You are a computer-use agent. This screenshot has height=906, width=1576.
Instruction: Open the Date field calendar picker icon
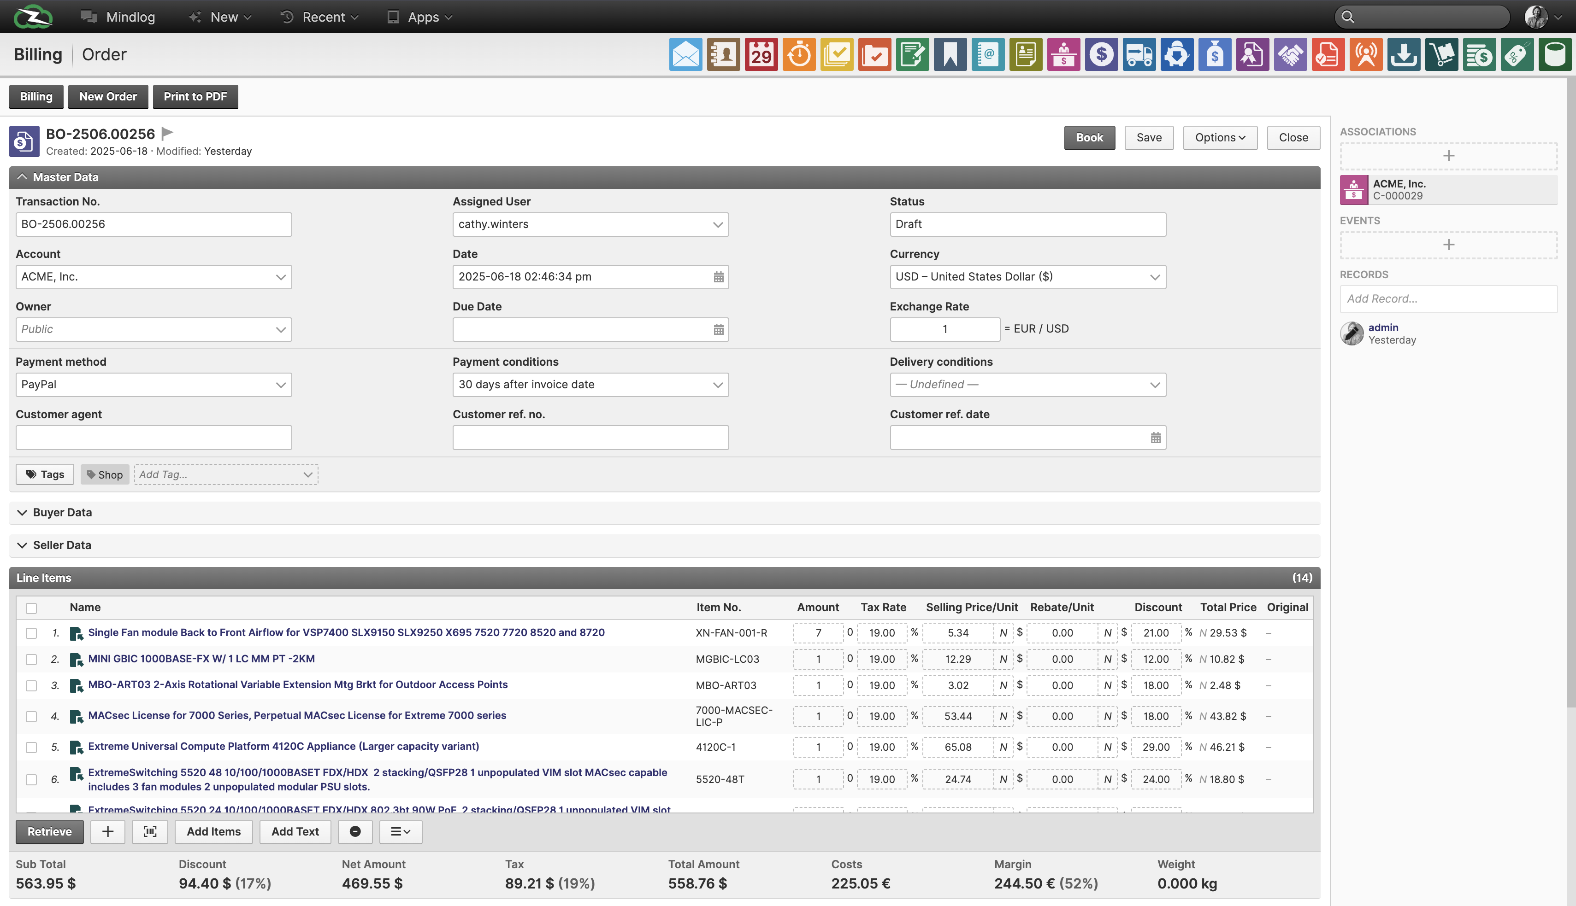point(718,277)
